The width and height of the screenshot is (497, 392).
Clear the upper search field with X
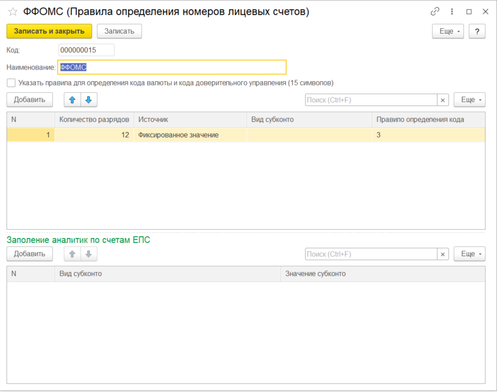(x=443, y=100)
